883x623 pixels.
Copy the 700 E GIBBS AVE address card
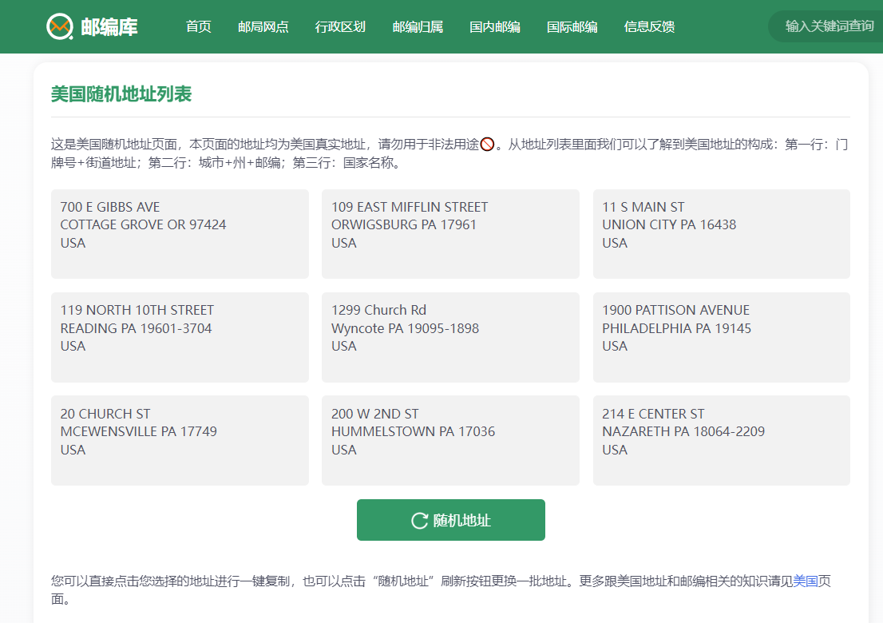pos(180,233)
